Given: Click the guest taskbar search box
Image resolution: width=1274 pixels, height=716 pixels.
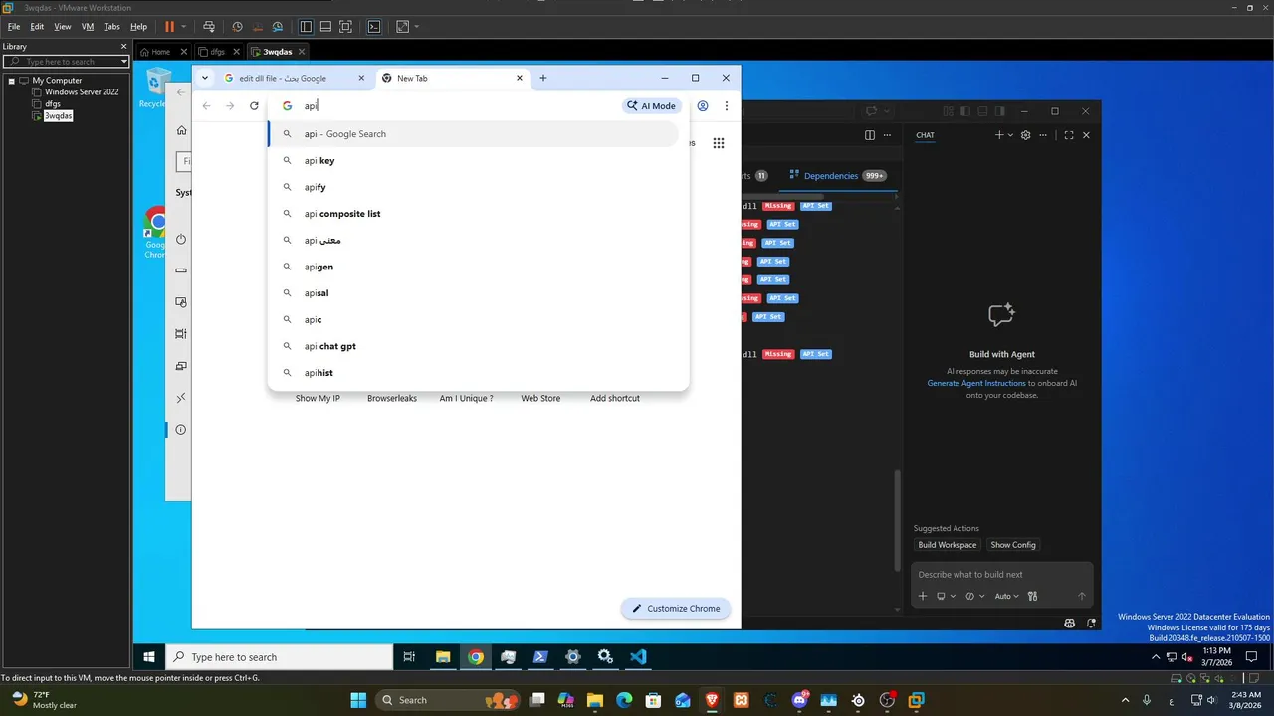Looking at the screenshot, I should 279,657.
